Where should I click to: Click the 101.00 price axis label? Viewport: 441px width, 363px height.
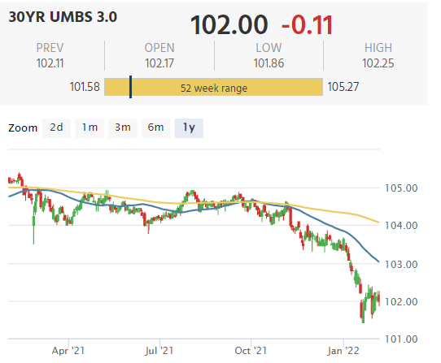click(x=401, y=339)
